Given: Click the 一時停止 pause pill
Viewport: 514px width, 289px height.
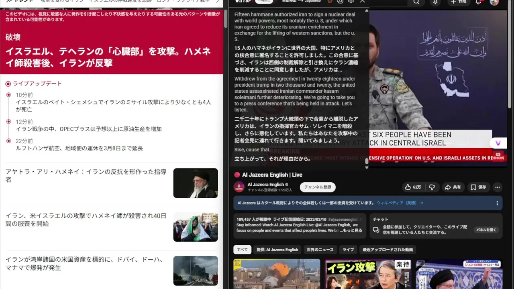Looking at the screenshot, I should click(264, 2).
